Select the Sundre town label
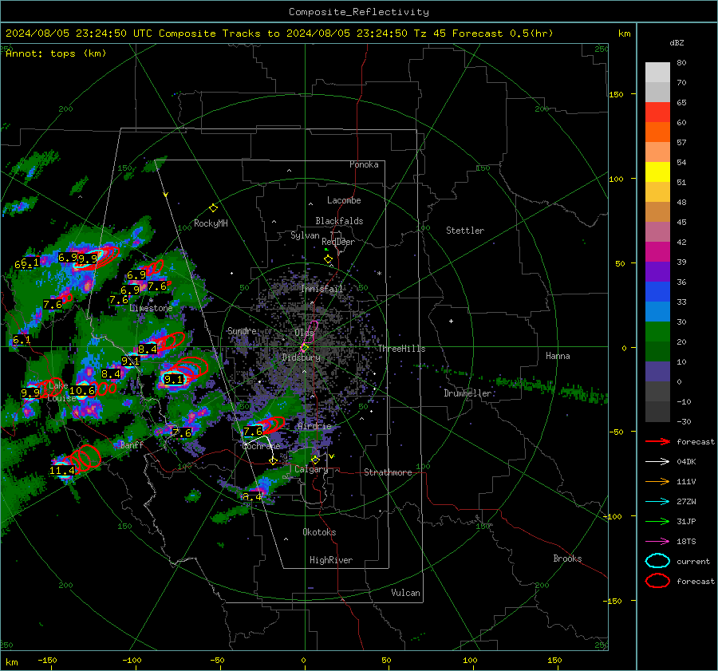The width and height of the screenshot is (718, 671). pos(242,330)
